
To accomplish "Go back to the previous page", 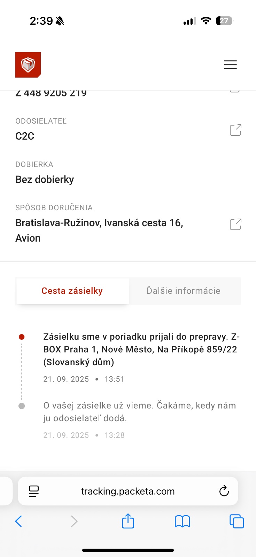I will tap(19, 521).
